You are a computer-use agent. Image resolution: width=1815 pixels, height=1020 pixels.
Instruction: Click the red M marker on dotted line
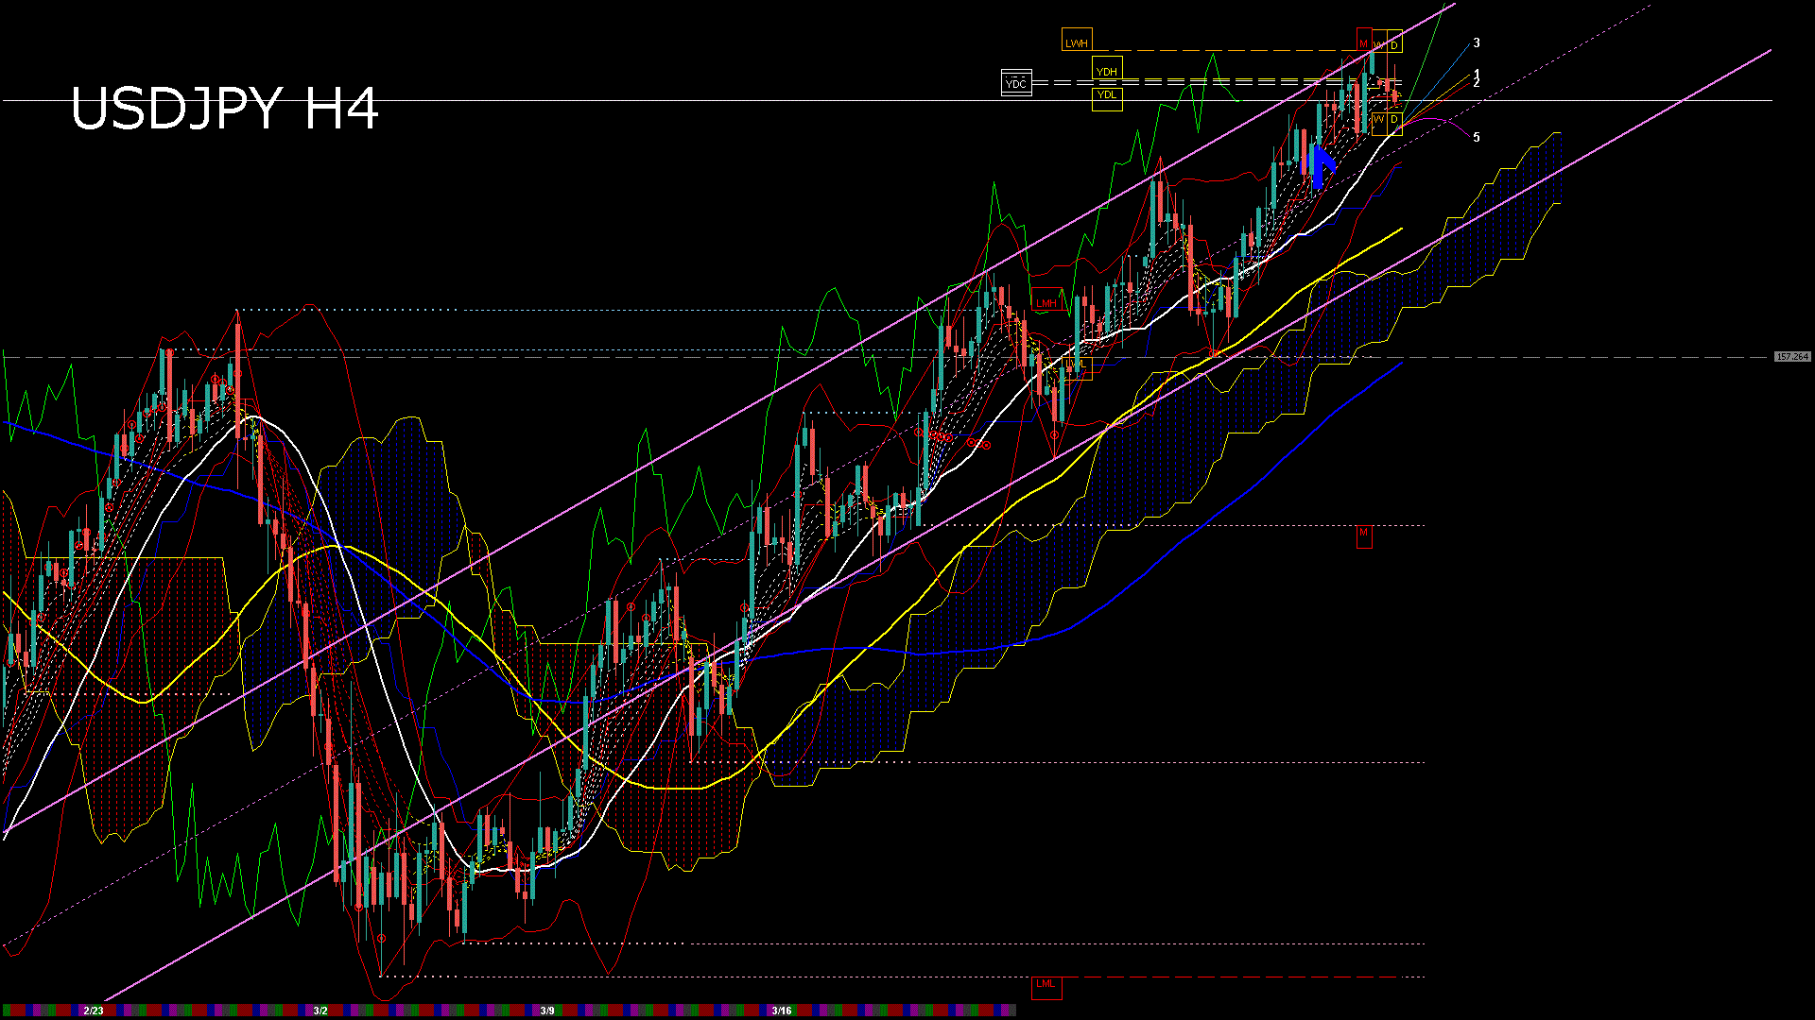pos(1364,535)
